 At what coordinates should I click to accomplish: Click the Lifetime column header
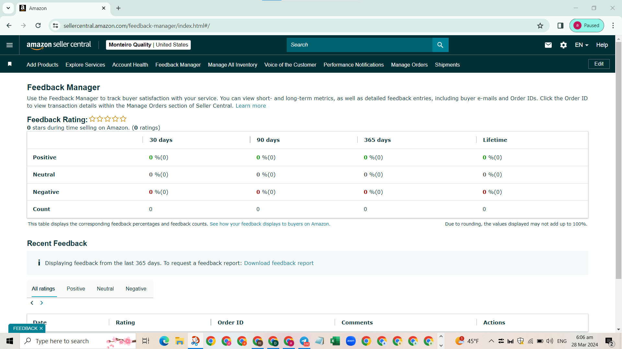[495, 140]
